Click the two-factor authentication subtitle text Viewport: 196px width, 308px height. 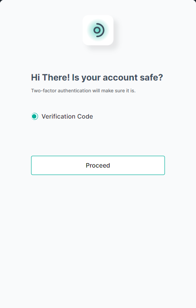pyautogui.click(x=83, y=91)
